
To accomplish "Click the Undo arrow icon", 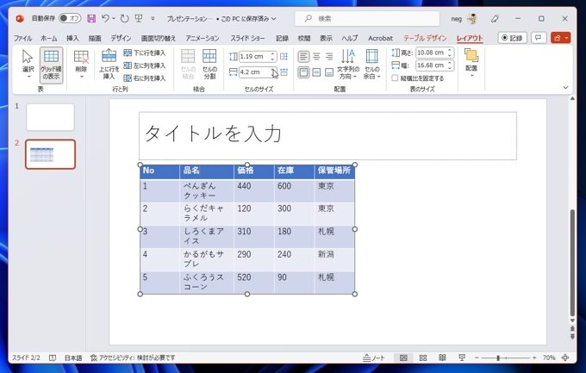I will pos(105,18).
